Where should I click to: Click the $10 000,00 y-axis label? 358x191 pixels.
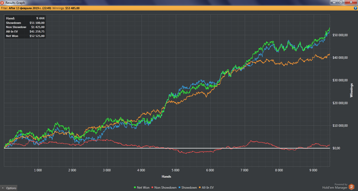coord(340,126)
